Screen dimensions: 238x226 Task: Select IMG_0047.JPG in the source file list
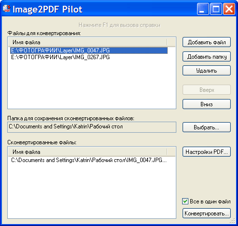89,50
